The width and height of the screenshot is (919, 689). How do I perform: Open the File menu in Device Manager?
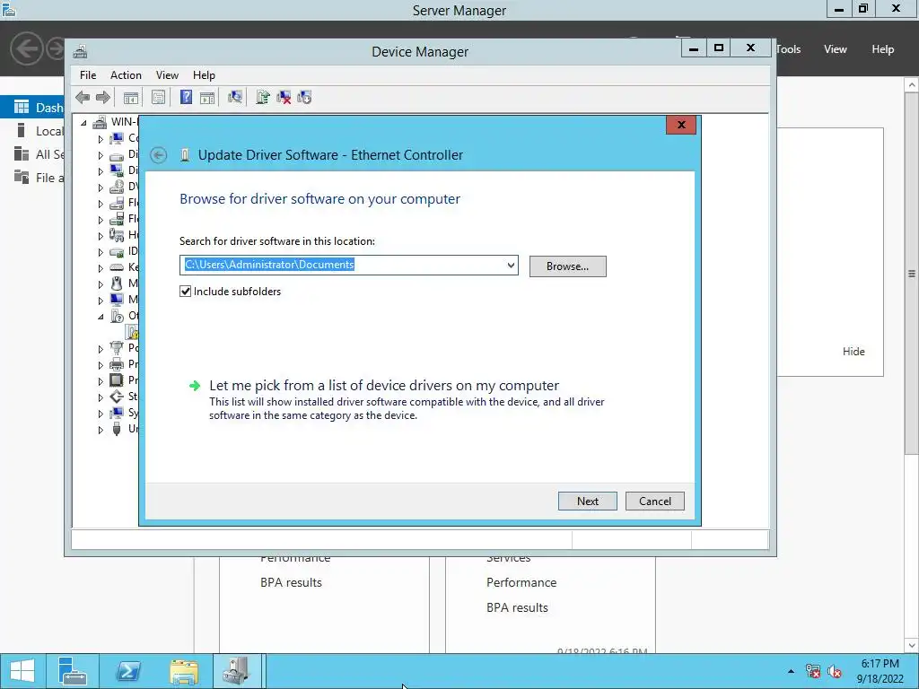(x=88, y=75)
